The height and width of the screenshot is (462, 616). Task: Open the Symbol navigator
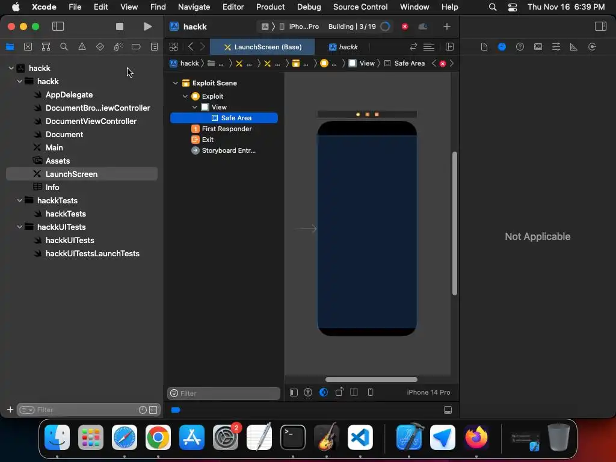46,47
